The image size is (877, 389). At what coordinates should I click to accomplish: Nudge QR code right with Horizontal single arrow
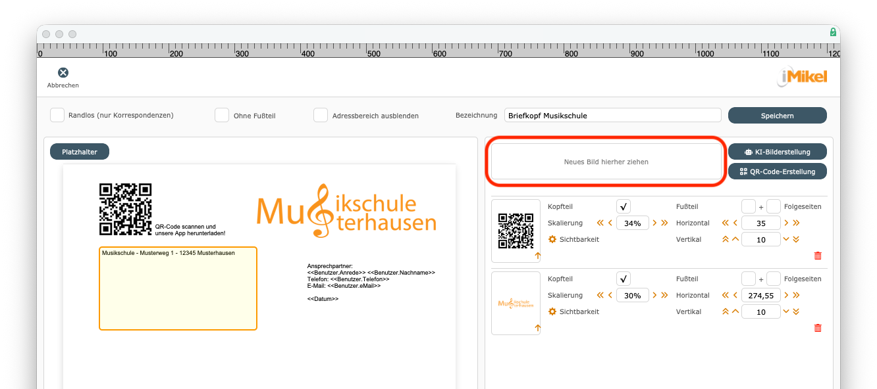(x=786, y=223)
